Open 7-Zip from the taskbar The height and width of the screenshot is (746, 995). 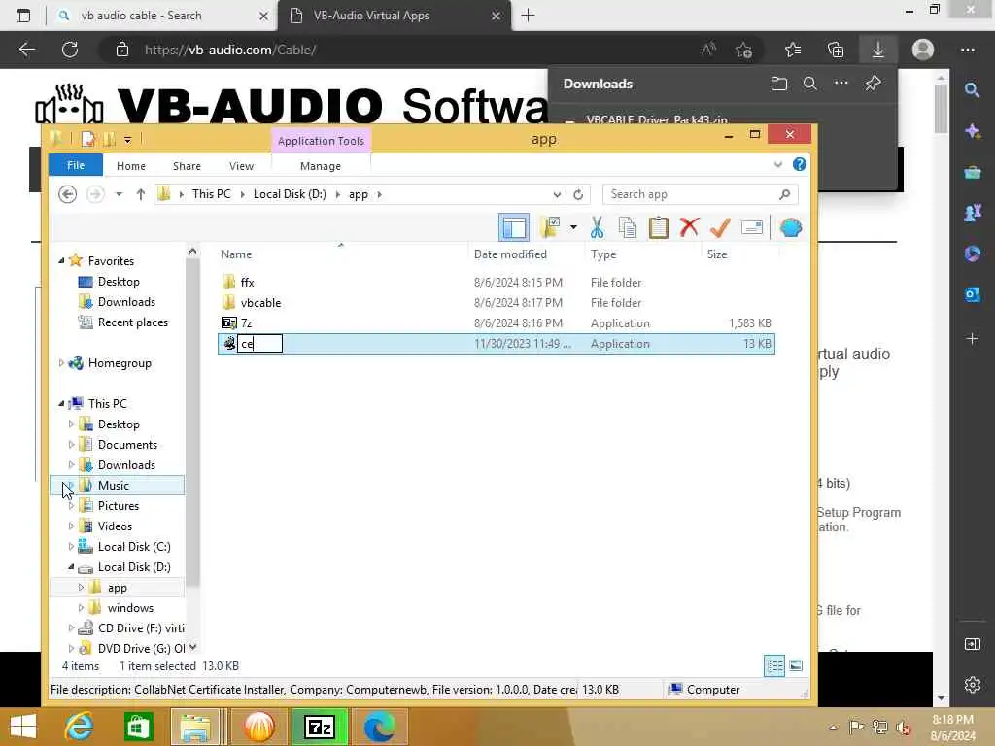click(319, 727)
